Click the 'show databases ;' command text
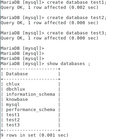129x139 pixels. point(68,64)
